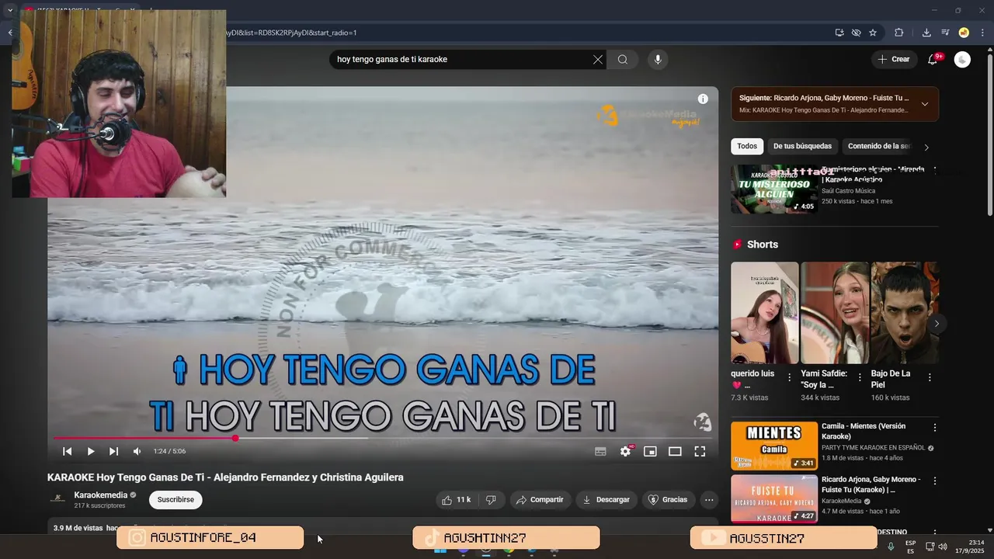Open the video info card icon

click(703, 99)
